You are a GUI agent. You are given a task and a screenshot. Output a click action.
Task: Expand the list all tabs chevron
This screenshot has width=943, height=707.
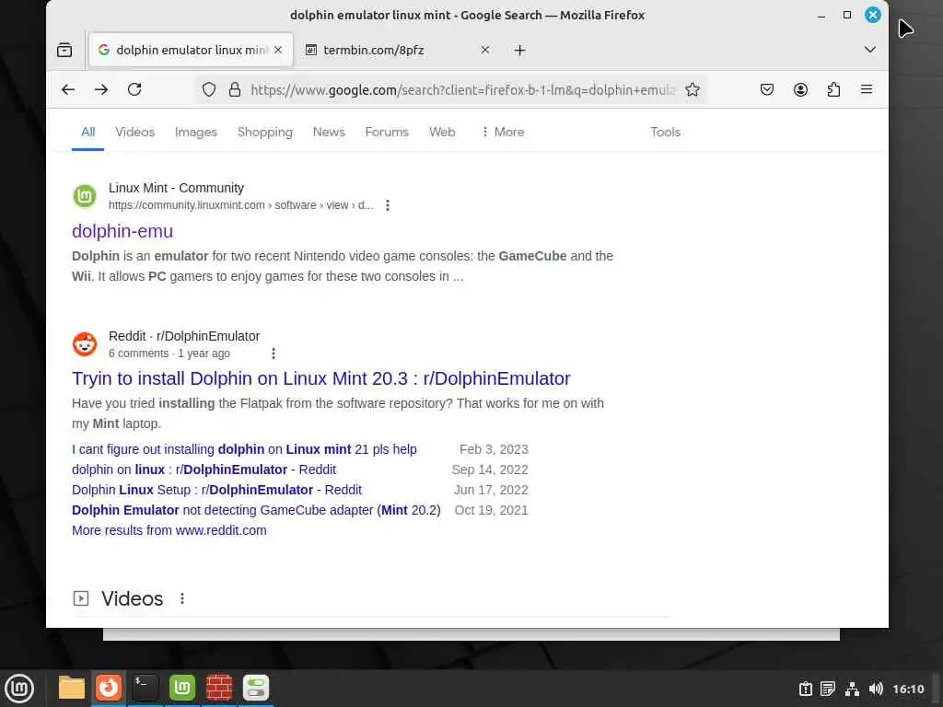click(869, 50)
